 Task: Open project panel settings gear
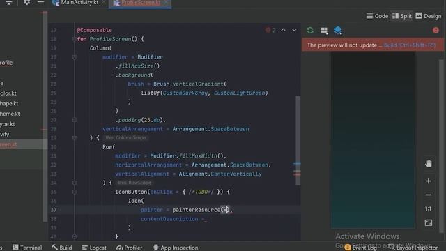(x=26, y=2)
